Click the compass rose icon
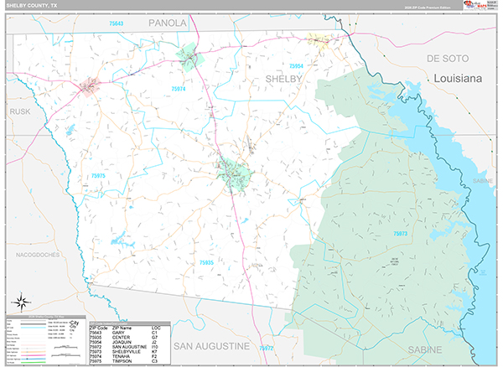The width and height of the screenshot is (503, 367). click(23, 302)
